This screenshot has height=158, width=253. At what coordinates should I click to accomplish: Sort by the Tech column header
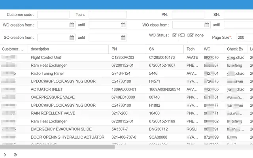(193, 49)
